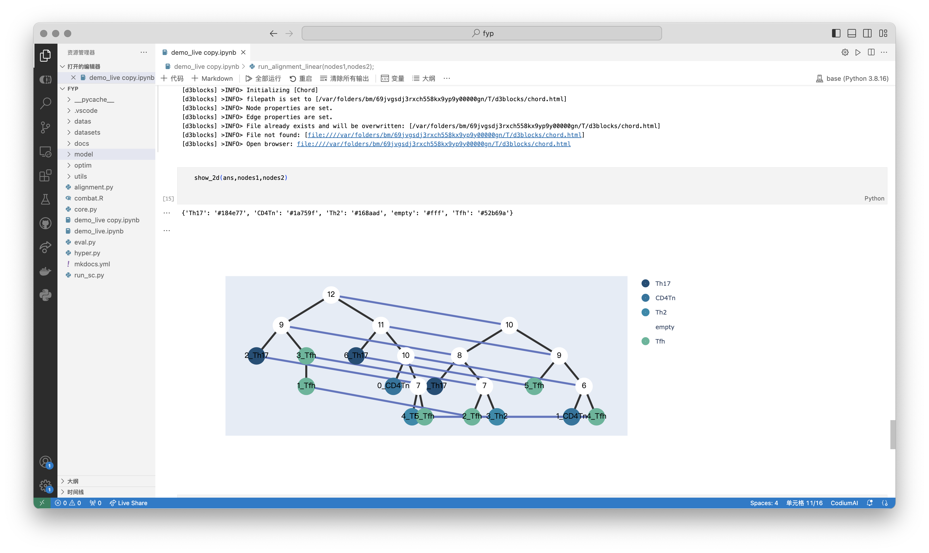Toggle Th2 legend entry
The height and width of the screenshot is (553, 929).
pyautogui.click(x=654, y=312)
